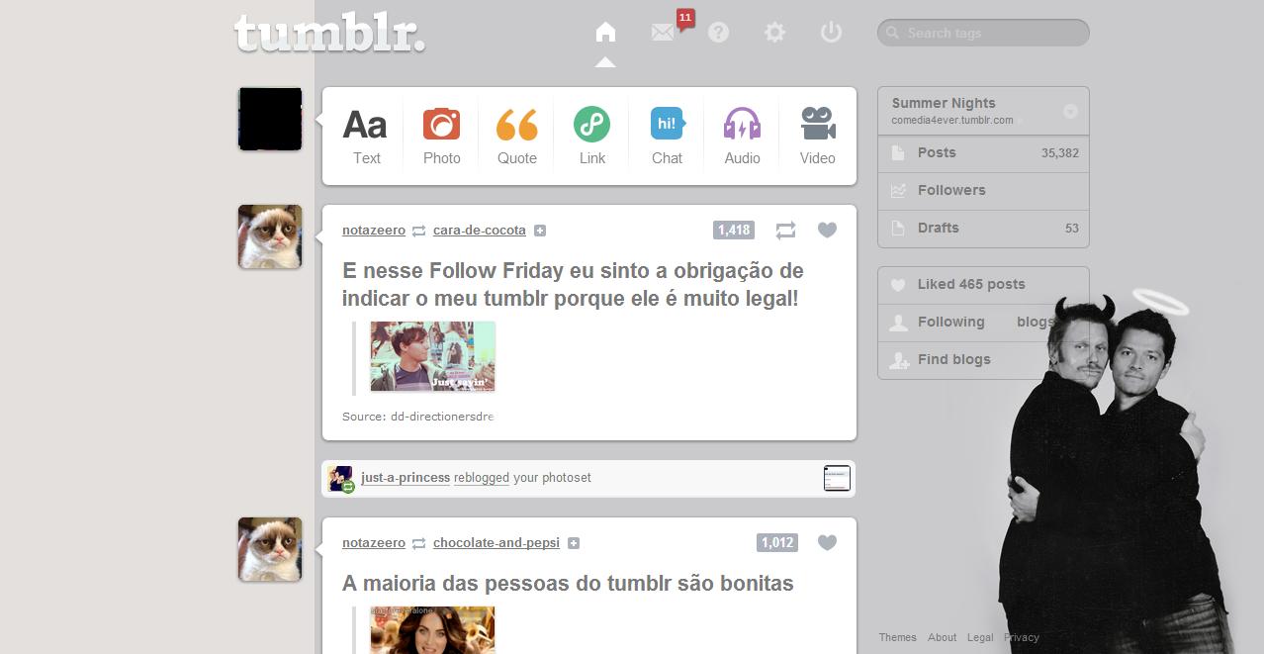The image size is (1264, 654).
Task: Open the photoset thumbnail in the reblog notification
Action: tap(837, 479)
